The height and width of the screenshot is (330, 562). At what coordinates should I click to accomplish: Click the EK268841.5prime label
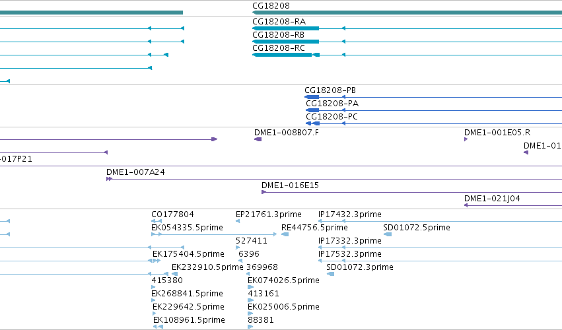coord(187,294)
